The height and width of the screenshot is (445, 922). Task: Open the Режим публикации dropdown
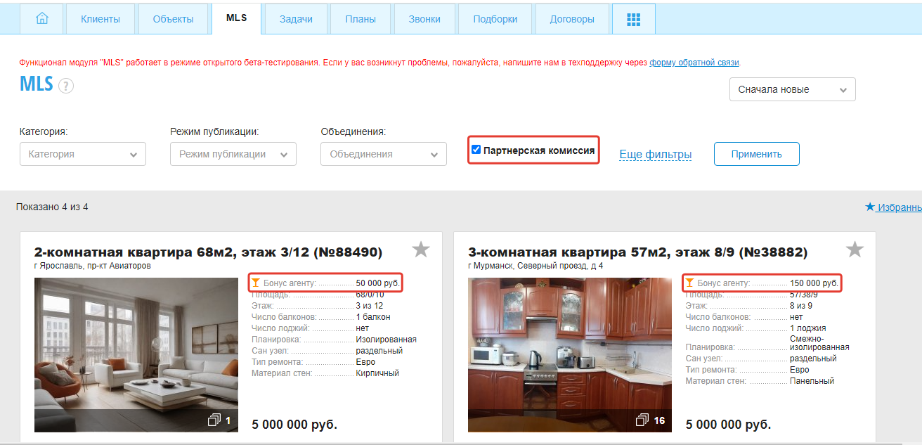coord(233,154)
